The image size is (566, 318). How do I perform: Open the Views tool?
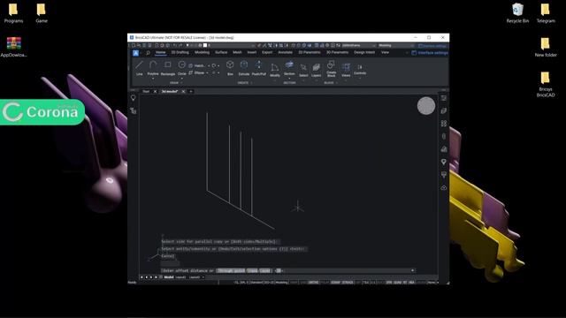point(346,70)
